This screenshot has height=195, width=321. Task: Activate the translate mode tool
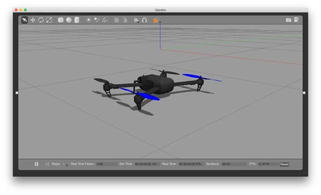[x=33, y=20]
